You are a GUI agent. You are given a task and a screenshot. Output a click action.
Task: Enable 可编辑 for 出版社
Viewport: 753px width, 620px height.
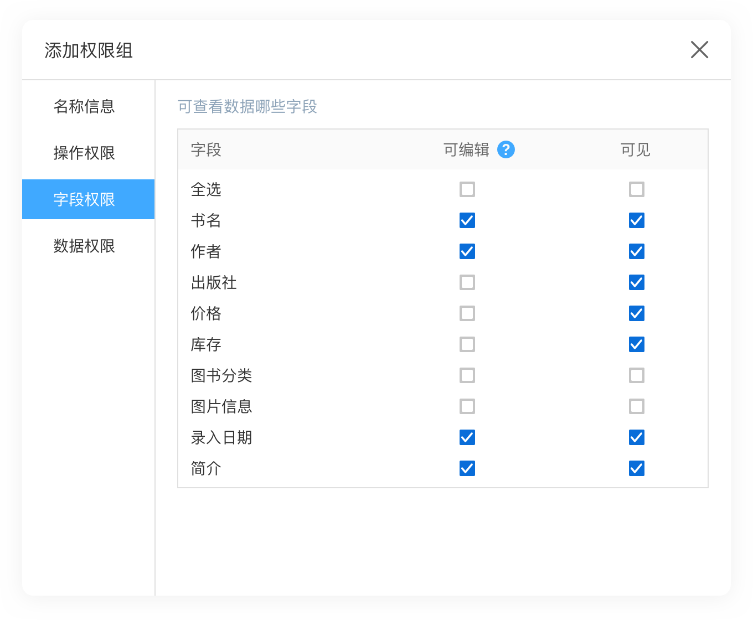467,282
